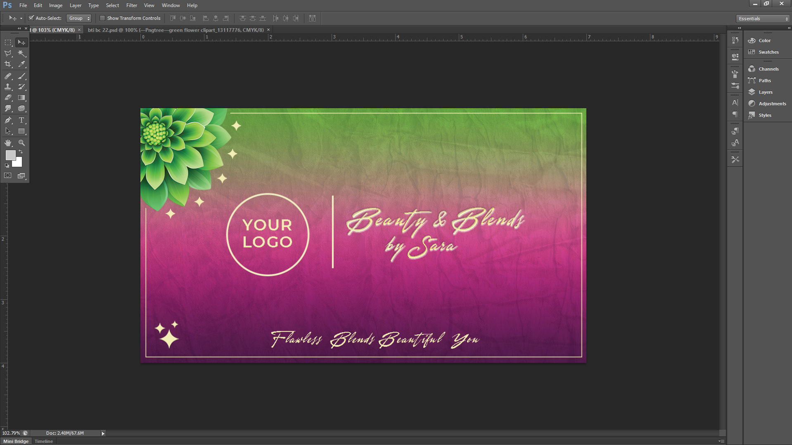The width and height of the screenshot is (792, 445).
Task: Enable Show Transform Controls checkbox
Action: (102, 18)
